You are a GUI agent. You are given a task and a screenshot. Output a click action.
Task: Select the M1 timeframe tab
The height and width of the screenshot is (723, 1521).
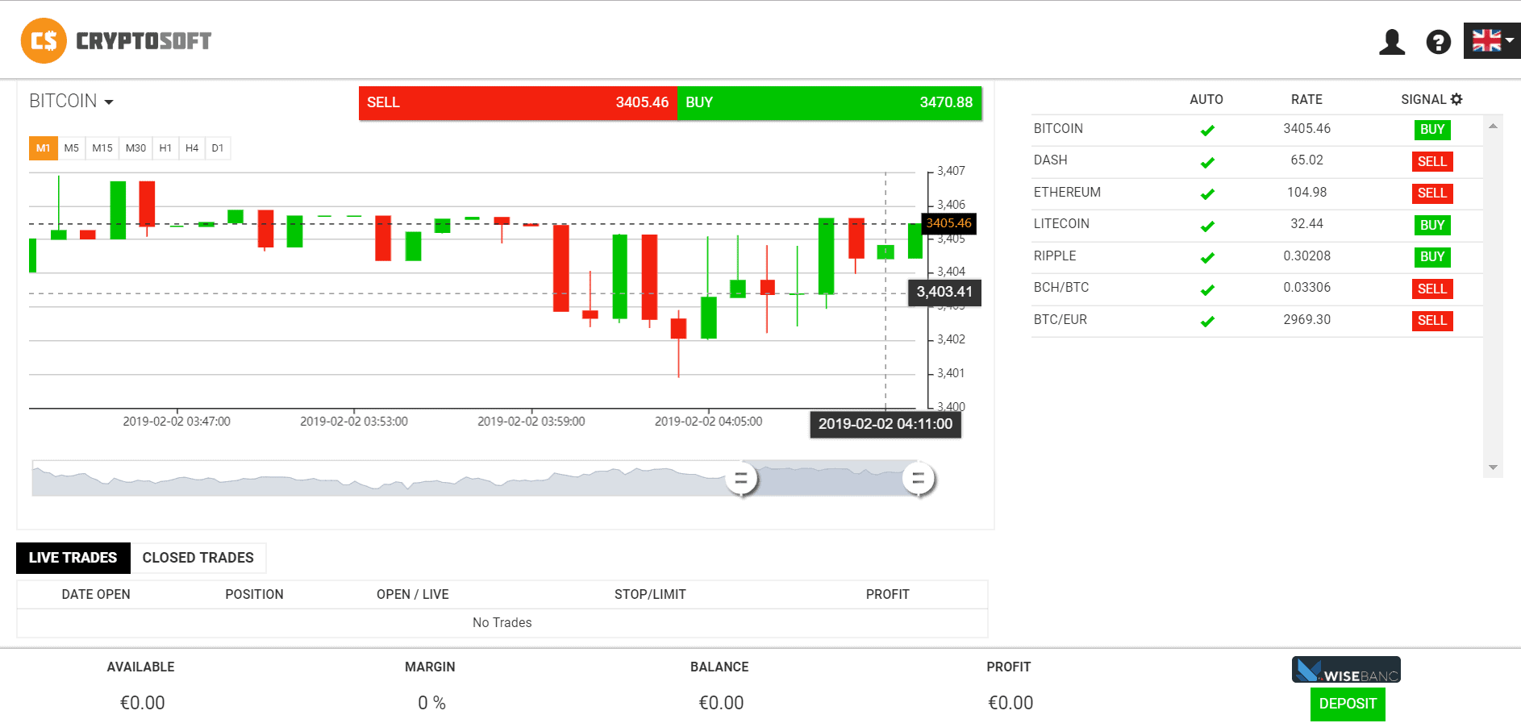43,148
